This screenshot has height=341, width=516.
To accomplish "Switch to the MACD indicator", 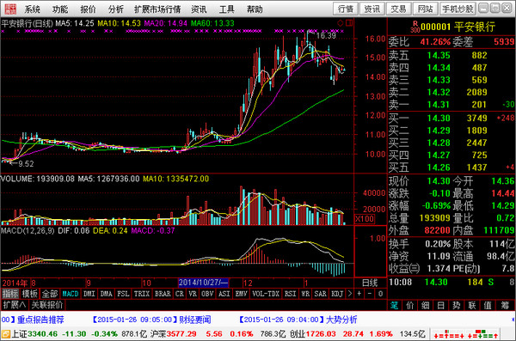I will (71, 294).
